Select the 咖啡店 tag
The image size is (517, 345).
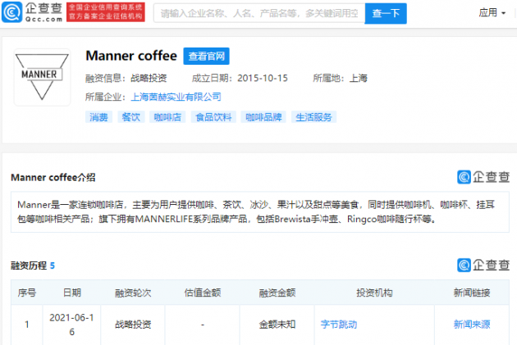click(167, 117)
